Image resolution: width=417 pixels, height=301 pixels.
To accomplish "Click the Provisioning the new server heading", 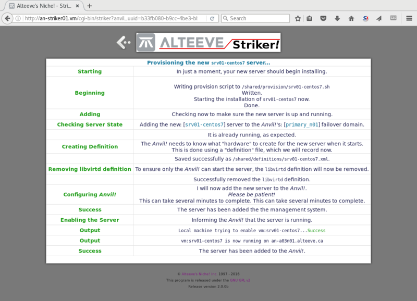I will [x=208, y=62].
